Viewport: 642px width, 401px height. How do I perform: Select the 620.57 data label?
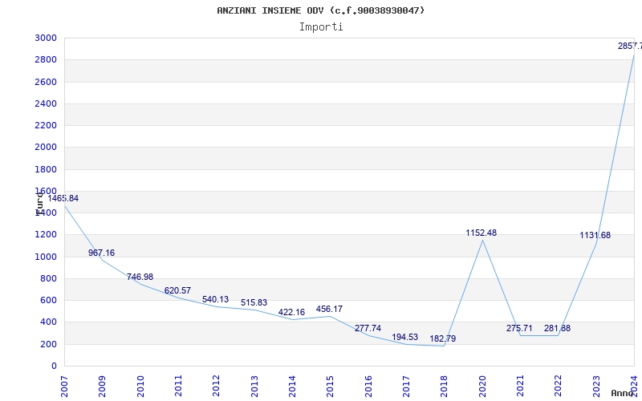177,290
